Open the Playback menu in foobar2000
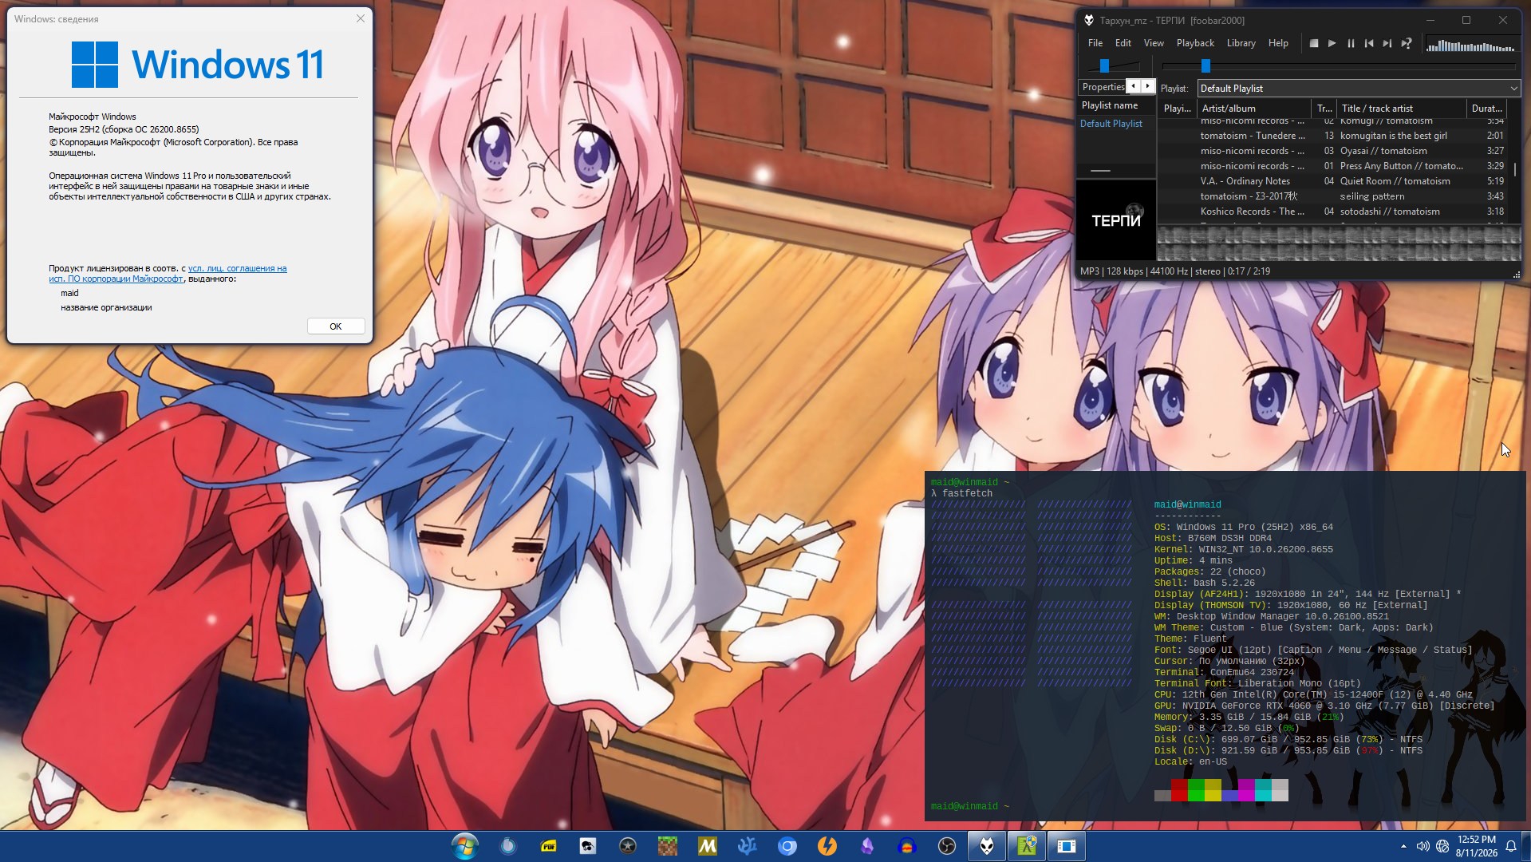 pyautogui.click(x=1195, y=43)
